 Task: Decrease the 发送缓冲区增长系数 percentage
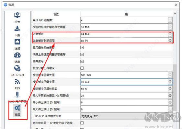click(x=170, y=90)
